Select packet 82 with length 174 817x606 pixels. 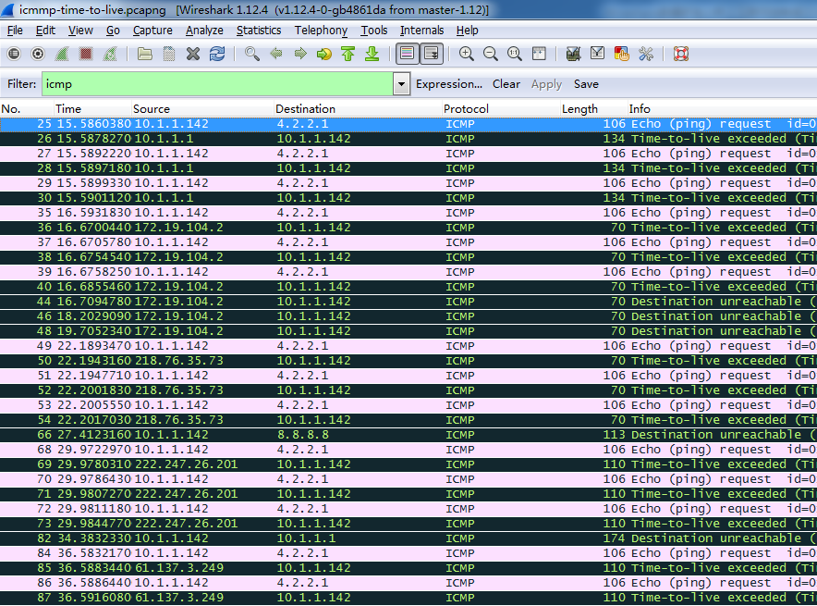coord(408,538)
